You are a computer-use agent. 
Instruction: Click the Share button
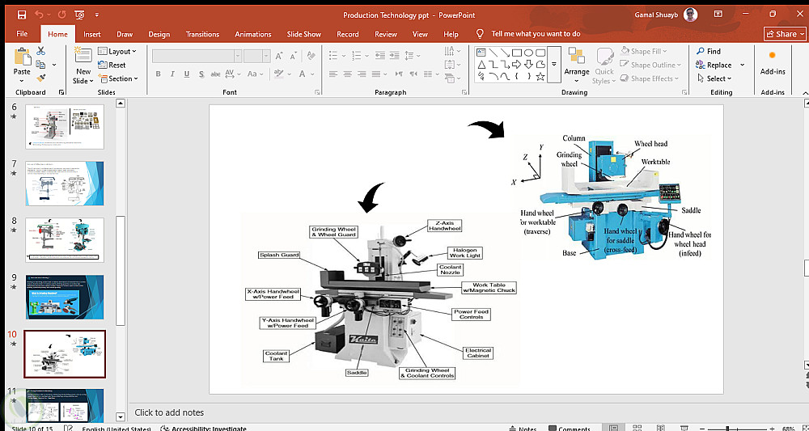coord(785,34)
